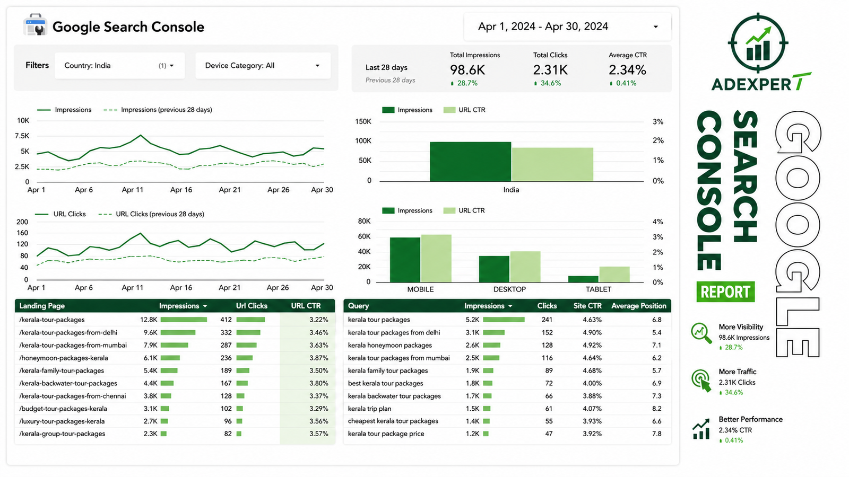Viewport: 849px width, 477px height.
Task: Click the More Visibility magnifier icon
Action: (x=701, y=333)
